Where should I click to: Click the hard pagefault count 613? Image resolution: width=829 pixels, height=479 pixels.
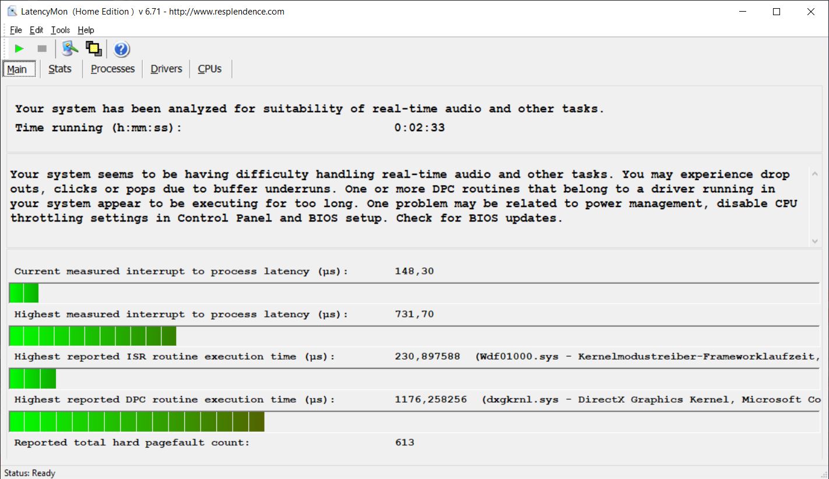click(405, 442)
